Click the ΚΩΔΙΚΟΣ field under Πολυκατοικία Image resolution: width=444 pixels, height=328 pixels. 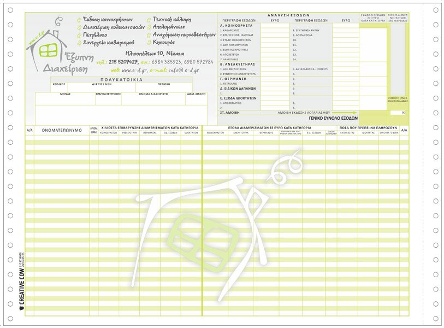point(59,89)
